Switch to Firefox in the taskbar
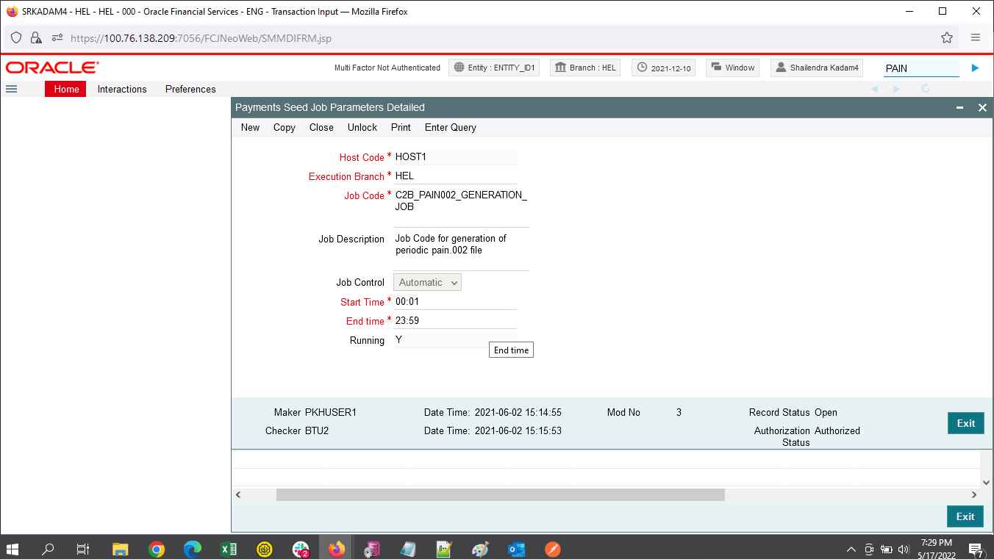 (x=337, y=549)
